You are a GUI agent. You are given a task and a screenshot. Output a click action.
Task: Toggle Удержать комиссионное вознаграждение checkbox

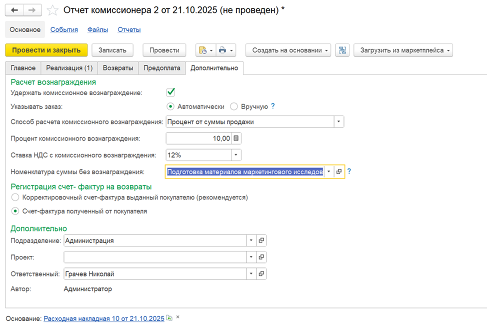point(170,92)
